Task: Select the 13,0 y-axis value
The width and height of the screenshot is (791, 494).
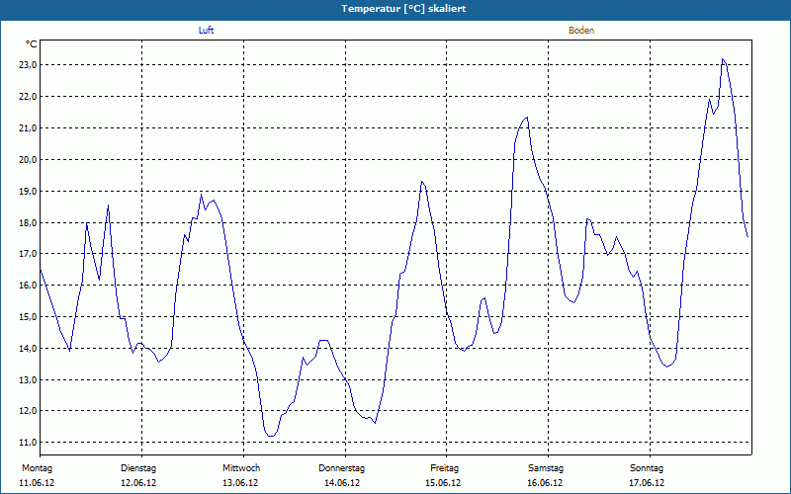Action: point(28,379)
